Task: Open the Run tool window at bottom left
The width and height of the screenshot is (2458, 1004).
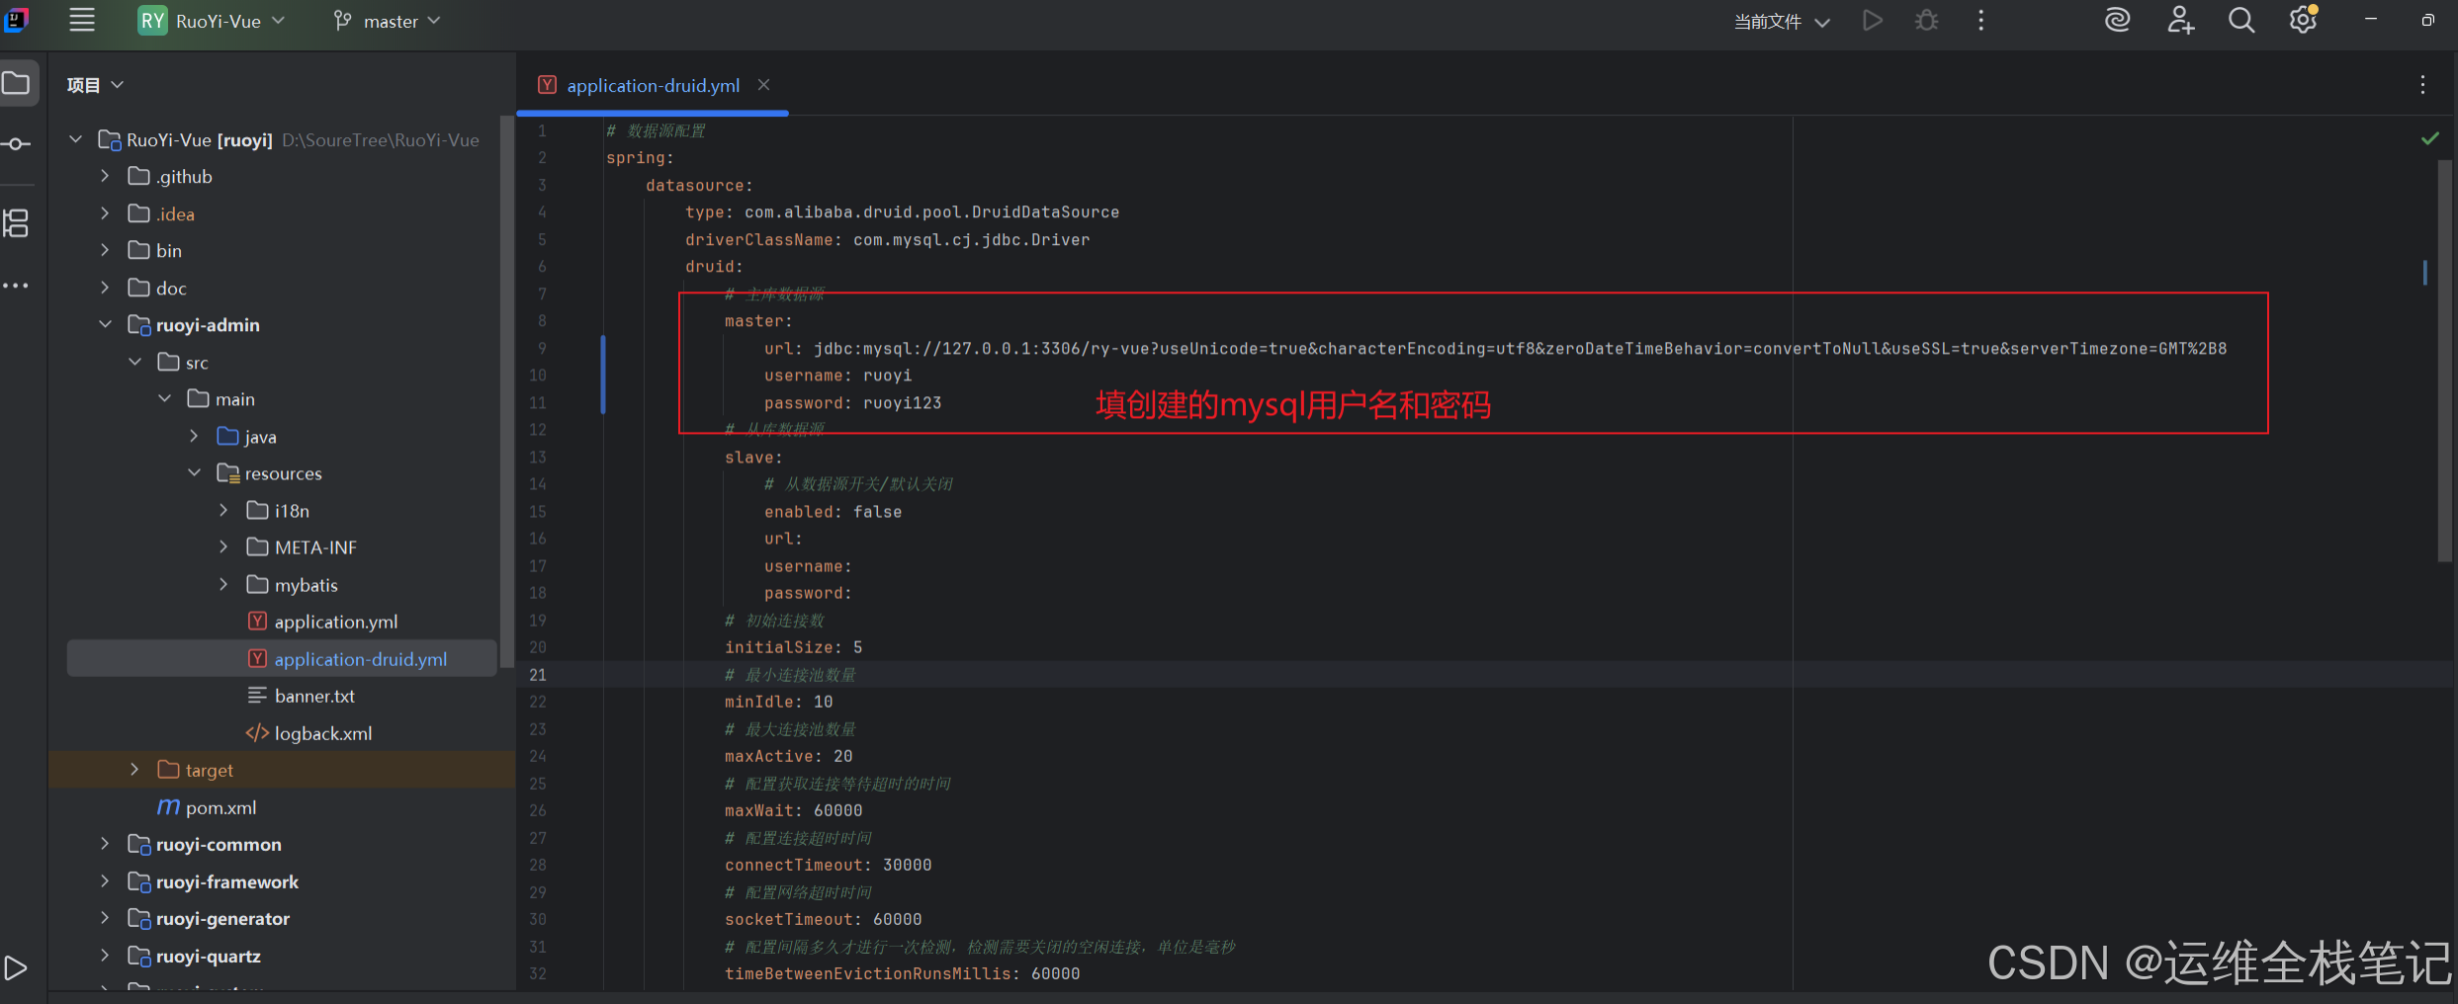Action: click(x=16, y=967)
